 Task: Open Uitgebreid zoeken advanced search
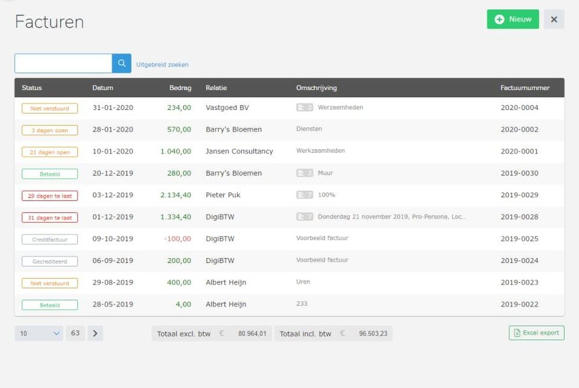point(162,65)
